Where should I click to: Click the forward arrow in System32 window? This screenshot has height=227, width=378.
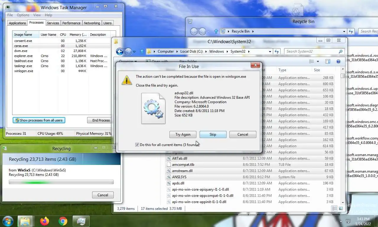pyautogui.click(x=128, y=51)
